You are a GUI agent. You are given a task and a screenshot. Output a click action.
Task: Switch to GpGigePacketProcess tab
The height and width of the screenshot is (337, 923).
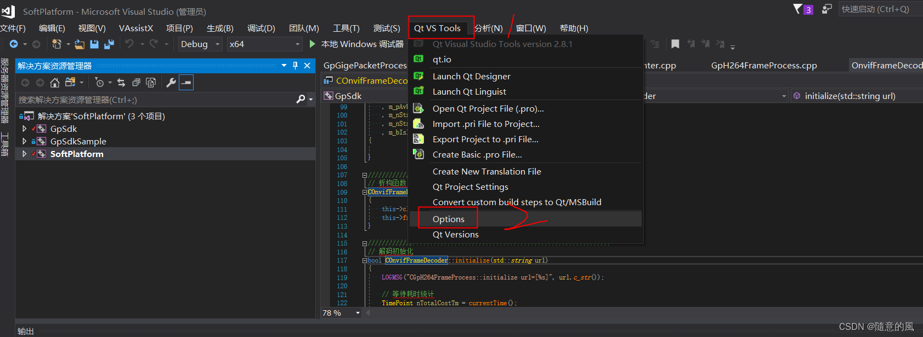(x=365, y=65)
